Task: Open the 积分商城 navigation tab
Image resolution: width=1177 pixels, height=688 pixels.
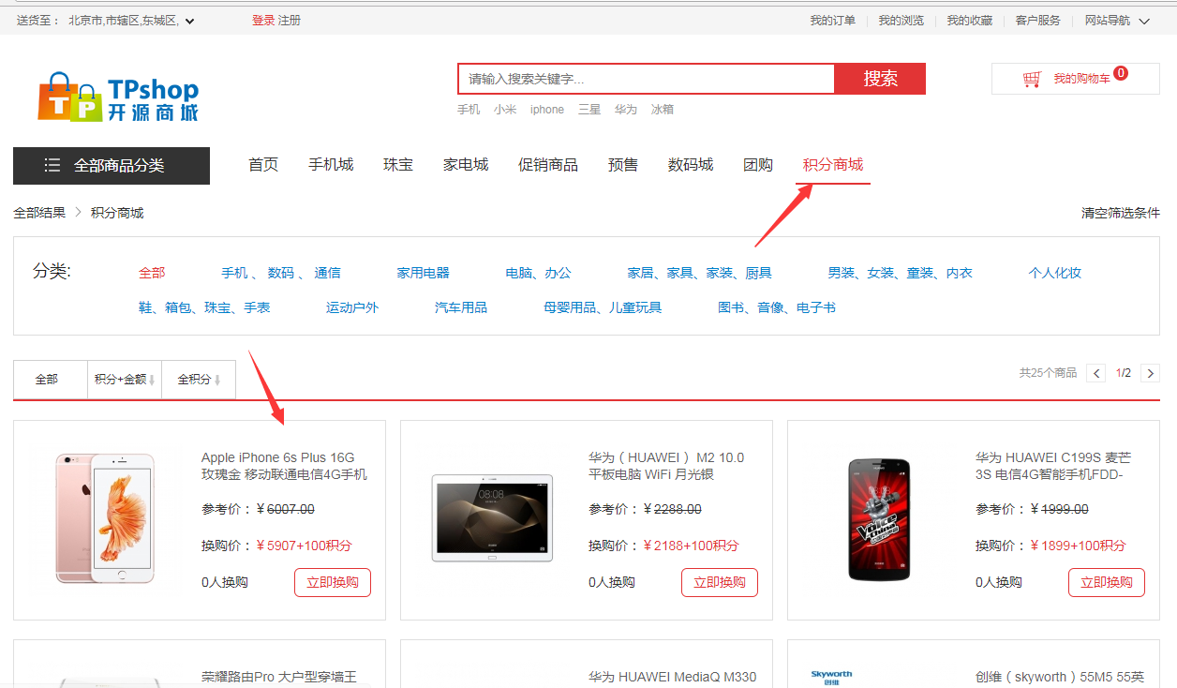Action: pos(832,165)
